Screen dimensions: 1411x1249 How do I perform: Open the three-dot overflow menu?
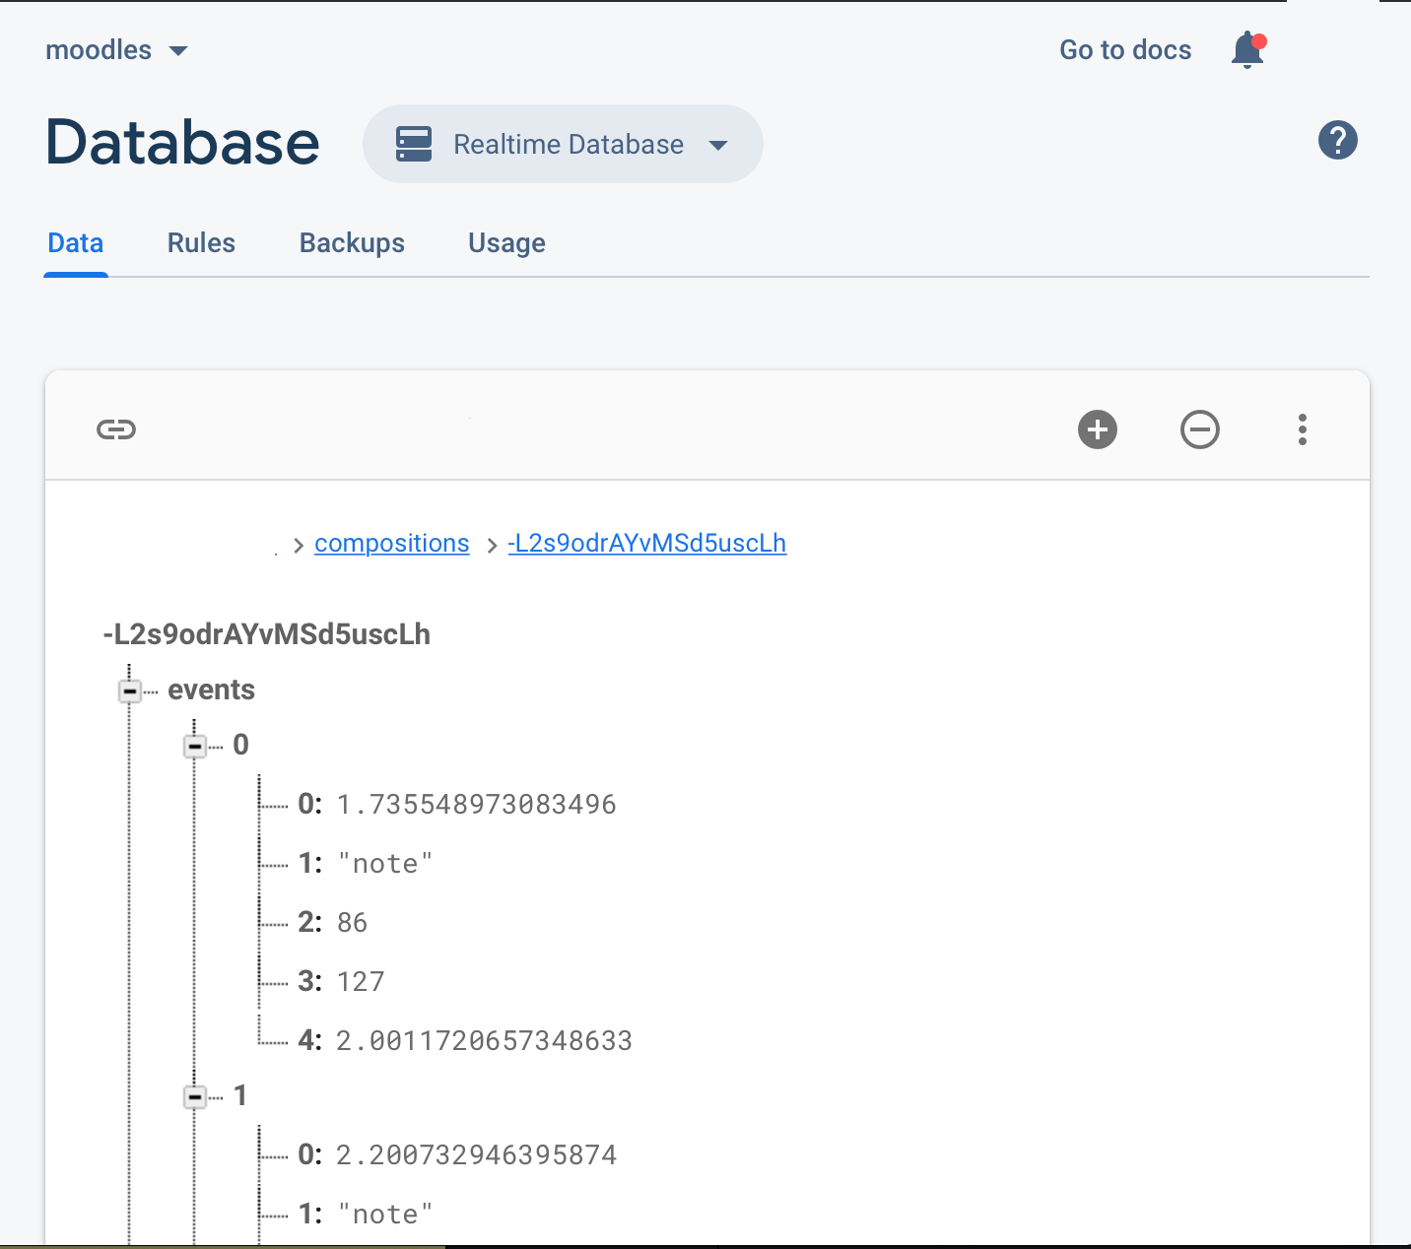coord(1303,429)
